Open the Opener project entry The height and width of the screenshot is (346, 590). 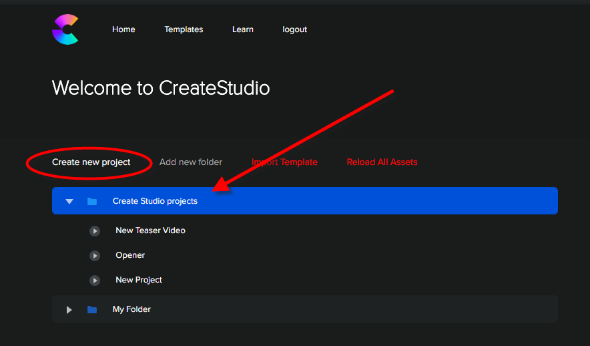[130, 255]
